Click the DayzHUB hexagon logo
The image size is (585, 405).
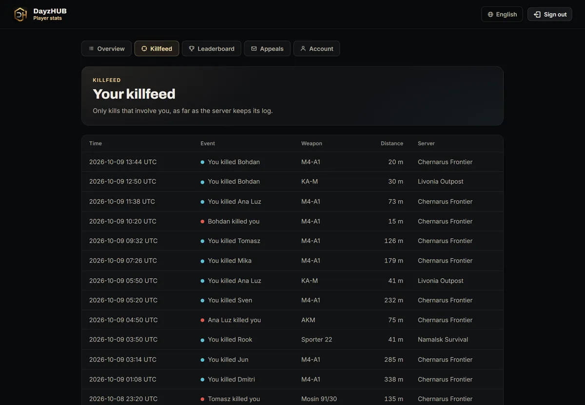[x=20, y=14]
